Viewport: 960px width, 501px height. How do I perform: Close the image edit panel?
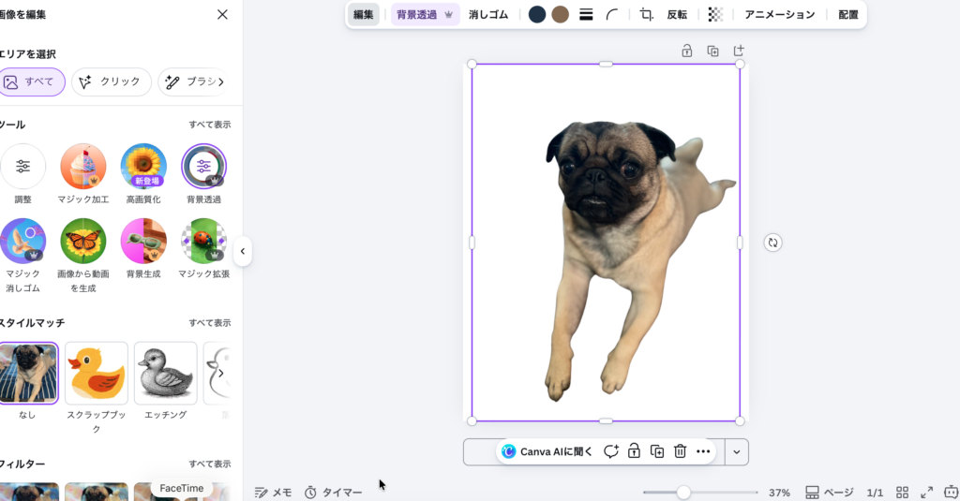pos(222,14)
